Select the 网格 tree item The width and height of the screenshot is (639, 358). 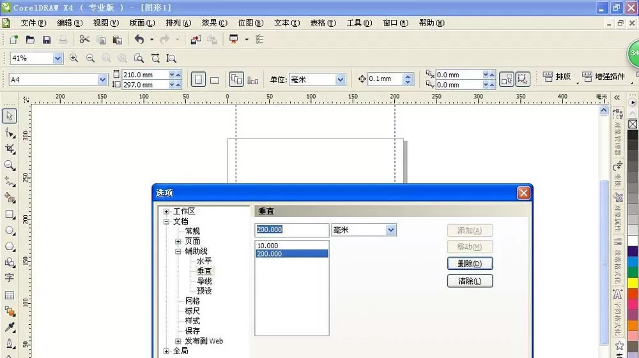pyautogui.click(x=192, y=301)
